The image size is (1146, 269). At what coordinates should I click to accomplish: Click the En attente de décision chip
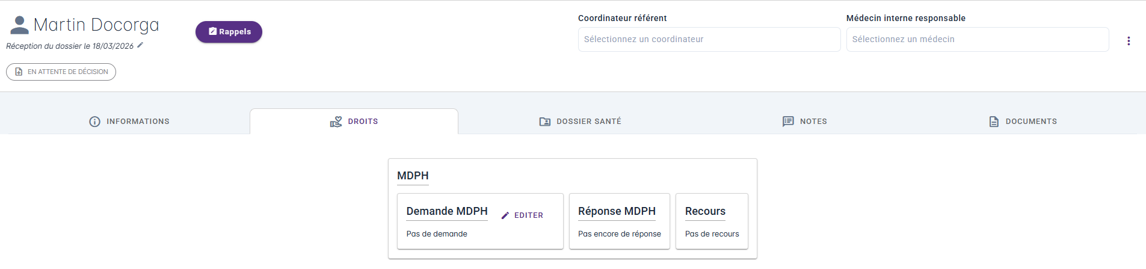click(61, 72)
